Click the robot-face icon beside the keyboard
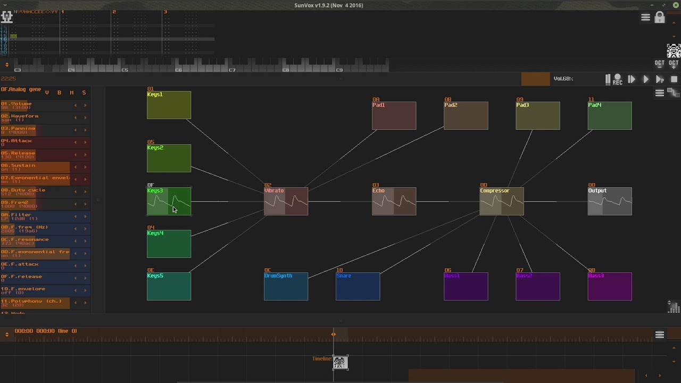The height and width of the screenshot is (383, 681). pos(674,51)
